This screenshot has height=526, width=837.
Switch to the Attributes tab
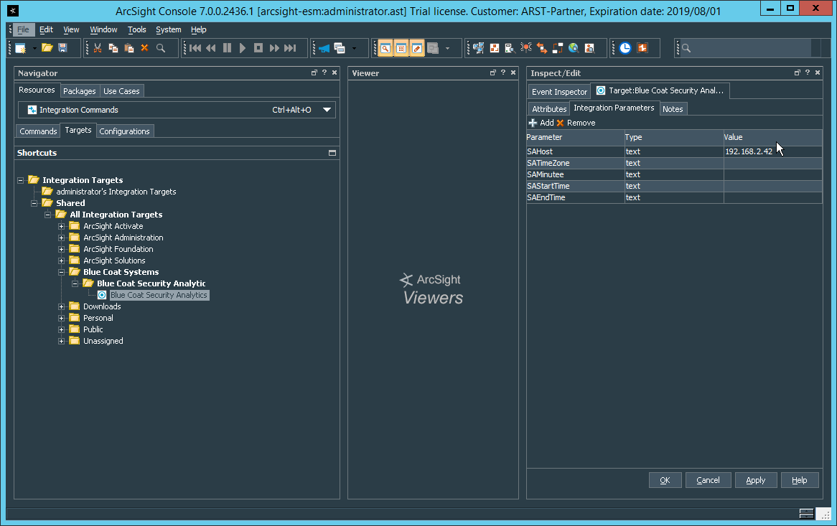point(549,109)
